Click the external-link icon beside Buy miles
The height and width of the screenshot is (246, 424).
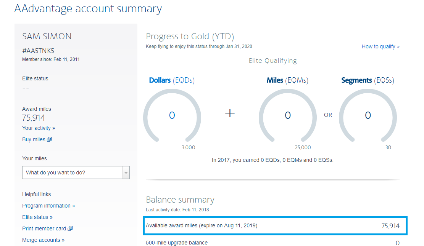click(x=49, y=139)
